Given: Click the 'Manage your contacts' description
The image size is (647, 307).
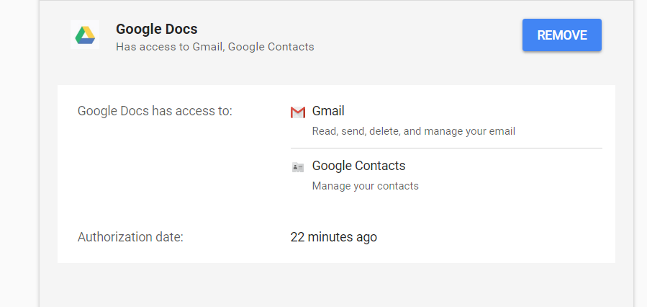Looking at the screenshot, I should pos(365,186).
